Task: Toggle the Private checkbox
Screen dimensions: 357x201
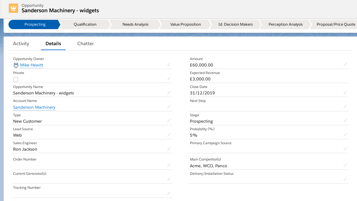Action: click(x=16, y=80)
